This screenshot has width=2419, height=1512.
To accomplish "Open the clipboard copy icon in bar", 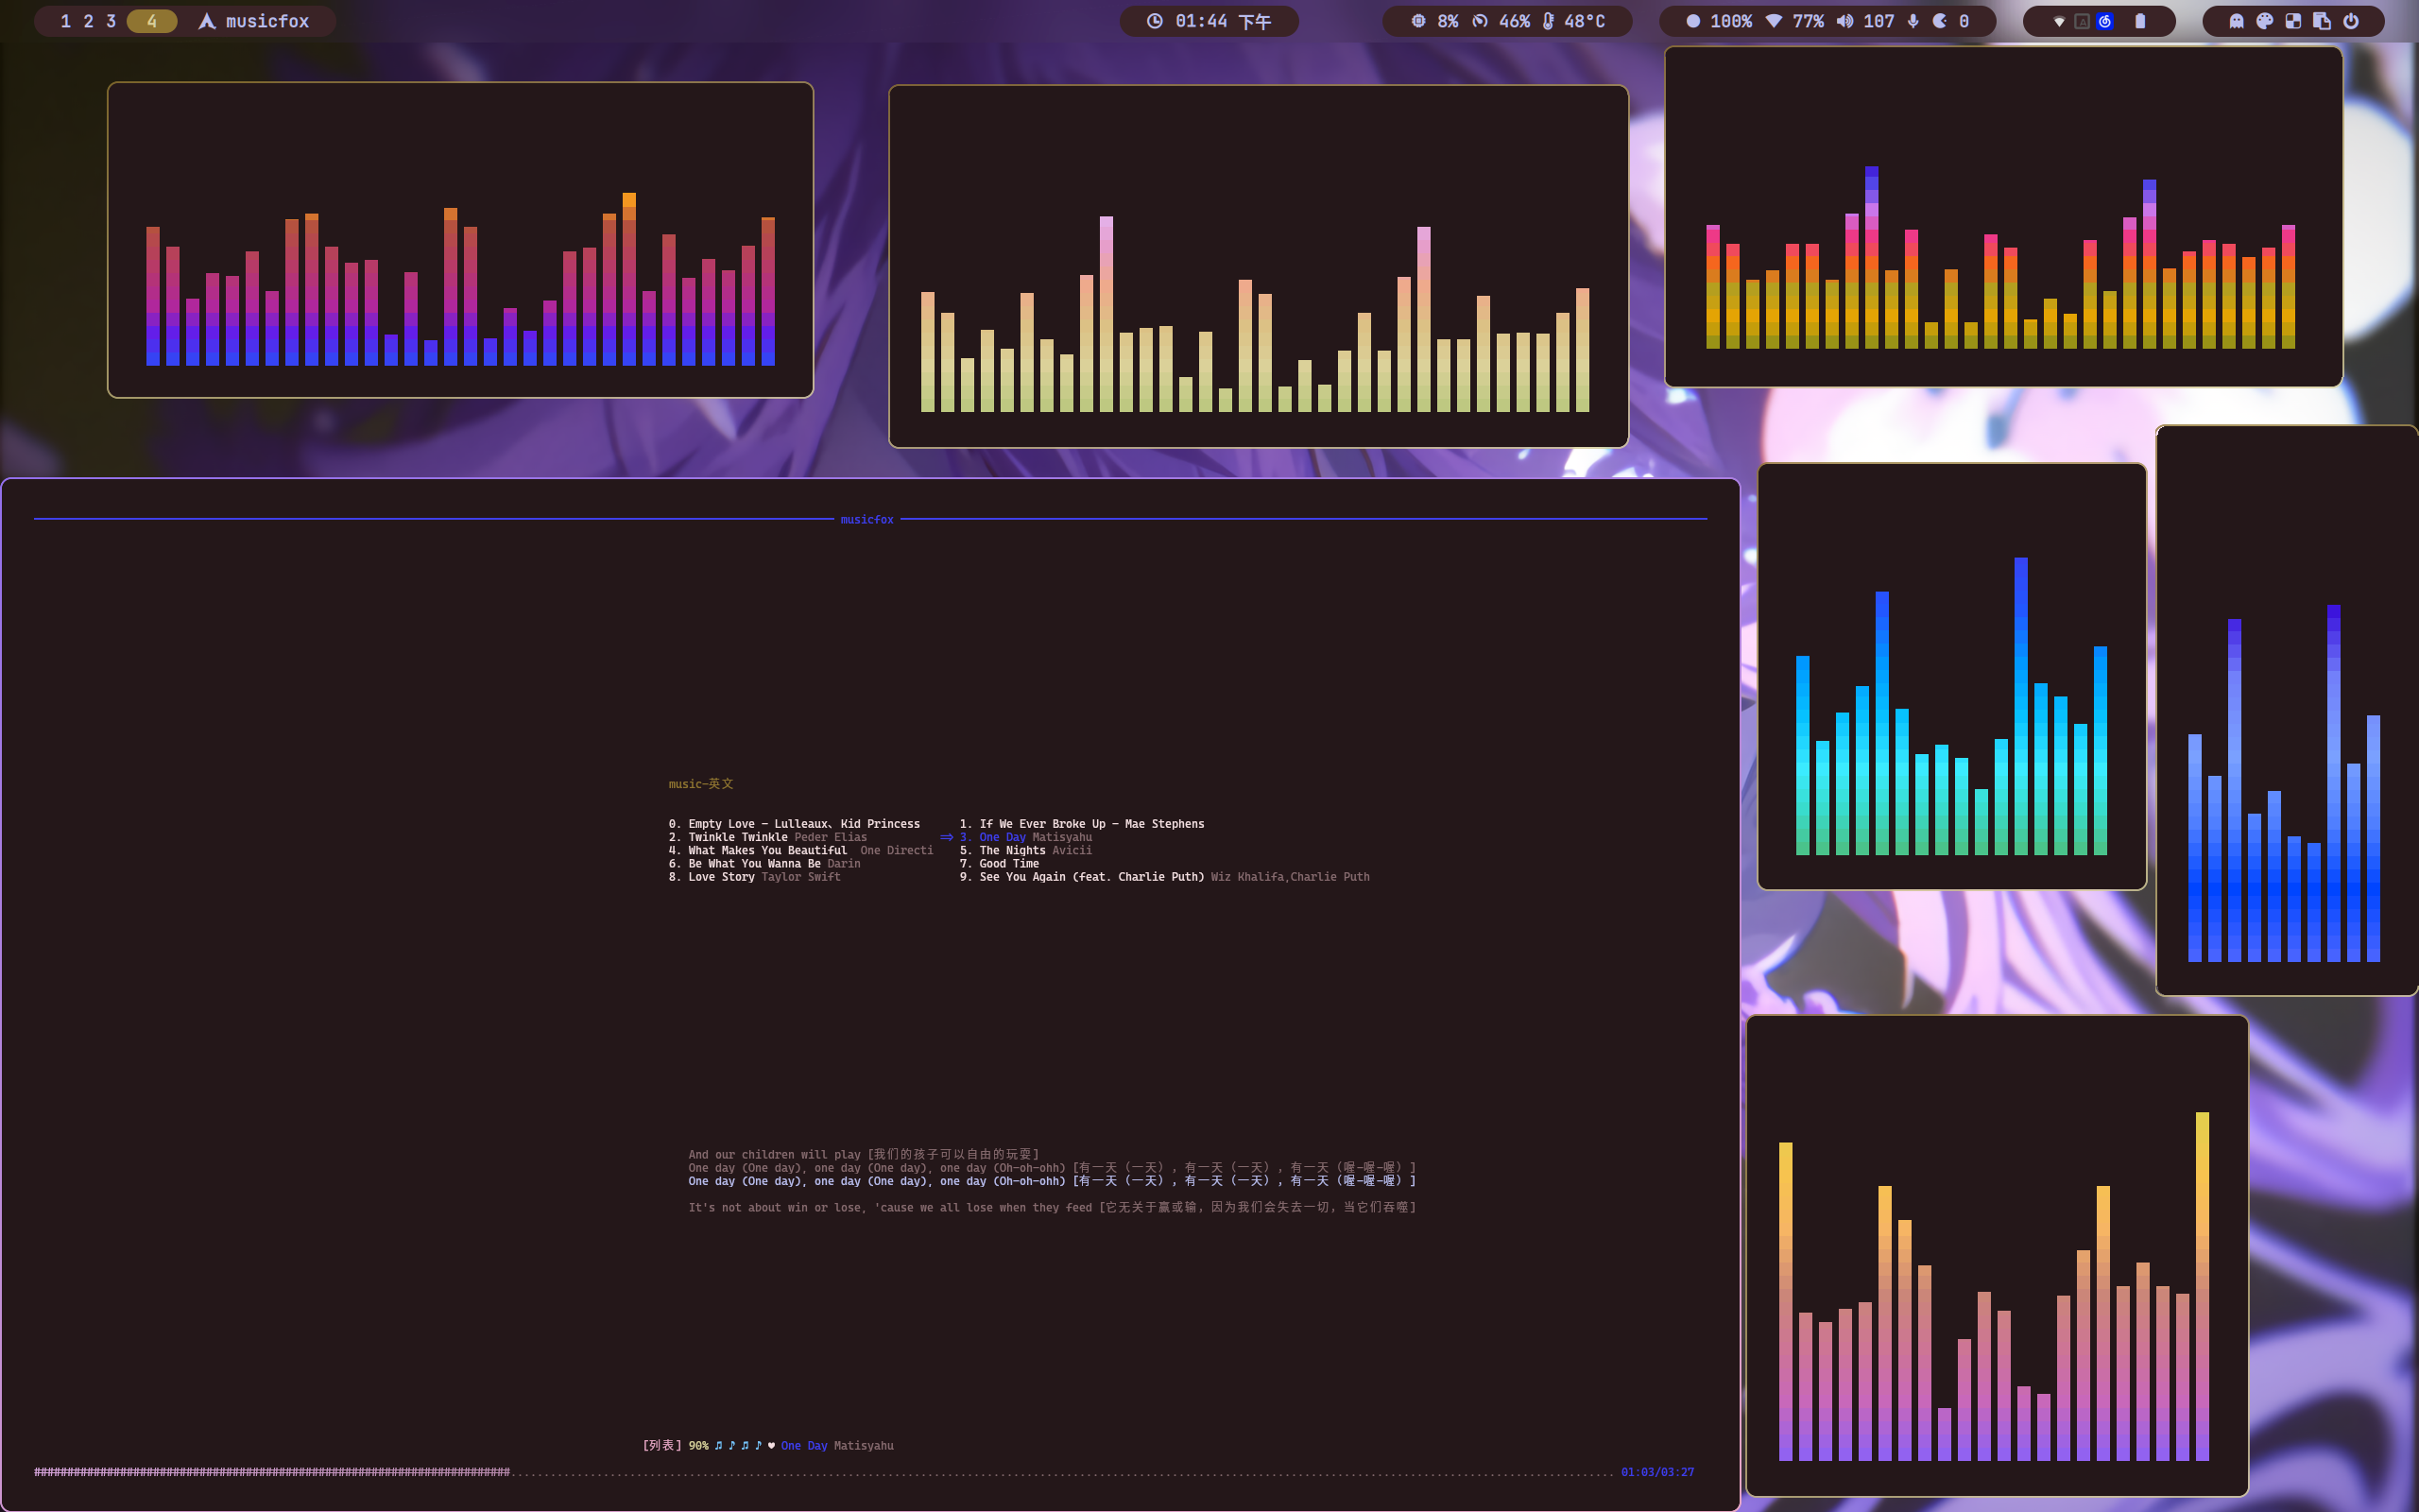I will pyautogui.click(x=2322, y=21).
